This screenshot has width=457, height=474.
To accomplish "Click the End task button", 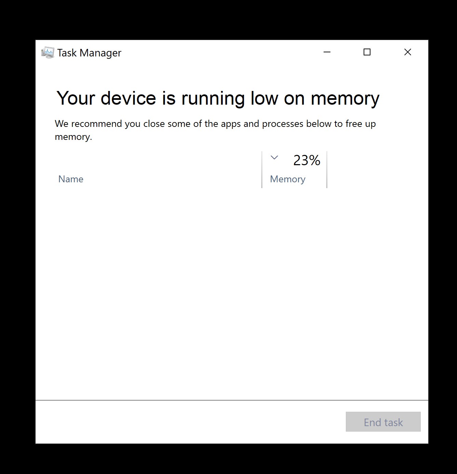I will (x=383, y=422).
